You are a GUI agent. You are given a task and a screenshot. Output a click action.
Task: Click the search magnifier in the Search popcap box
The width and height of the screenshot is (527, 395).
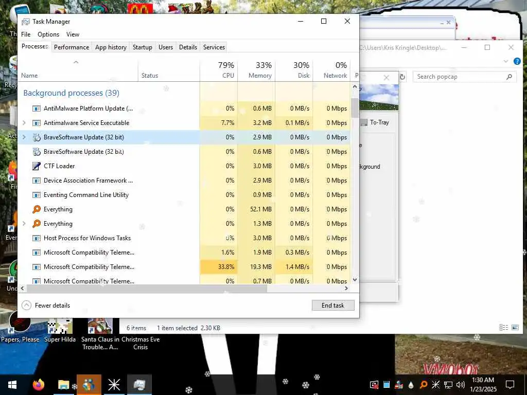pyautogui.click(x=509, y=77)
